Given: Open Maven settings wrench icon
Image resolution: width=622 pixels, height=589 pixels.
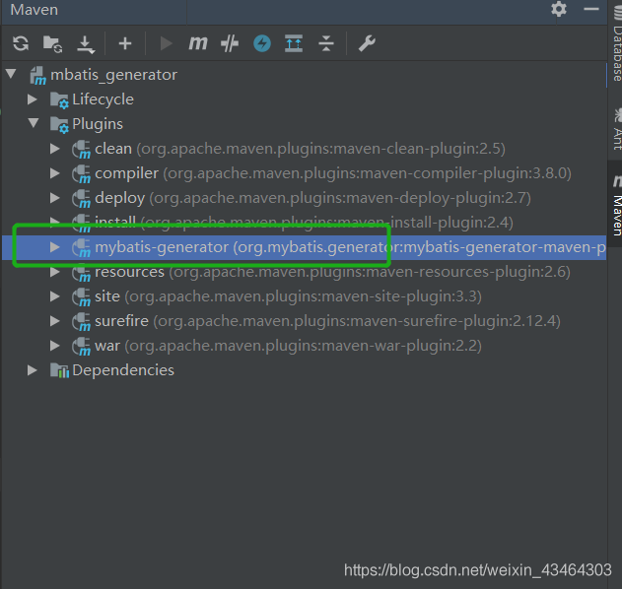Looking at the screenshot, I should pos(367,43).
